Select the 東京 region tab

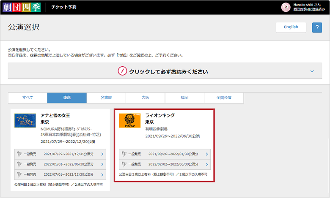[x=67, y=98]
